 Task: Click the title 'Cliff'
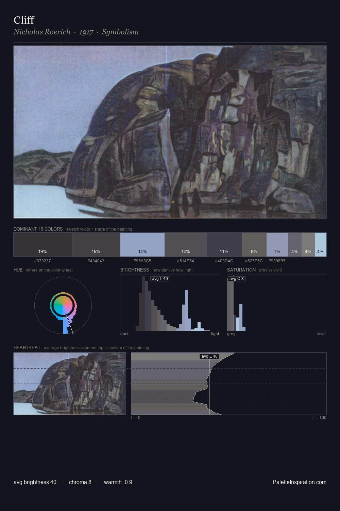click(x=24, y=20)
